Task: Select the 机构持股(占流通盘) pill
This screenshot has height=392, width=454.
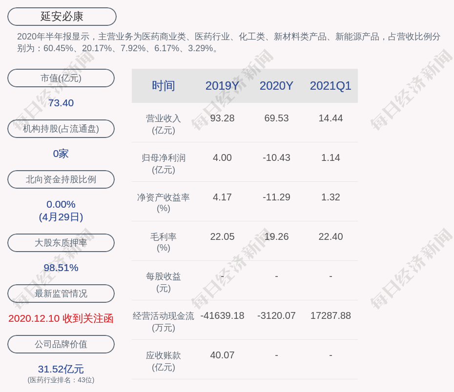Action: (x=61, y=129)
